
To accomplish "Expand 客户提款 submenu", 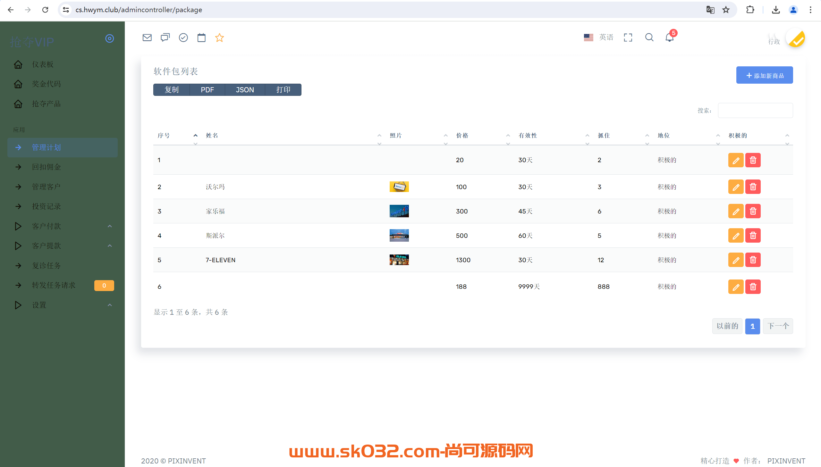I will (x=63, y=246).
